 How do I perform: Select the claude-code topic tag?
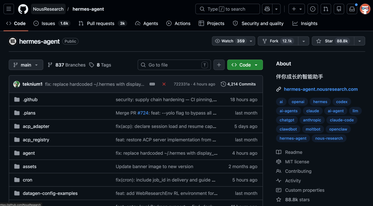click(x=342, y=120)
